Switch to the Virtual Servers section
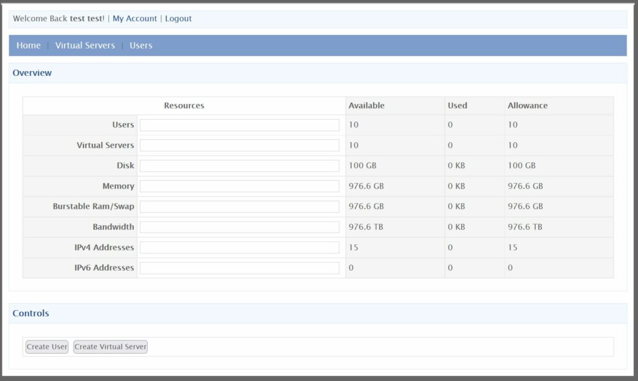This screenshot has width=638, height=381. click(x=85, y=45)
